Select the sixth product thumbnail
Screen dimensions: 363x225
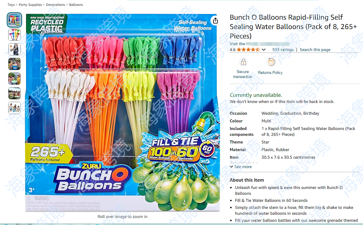tap(14, 93)
